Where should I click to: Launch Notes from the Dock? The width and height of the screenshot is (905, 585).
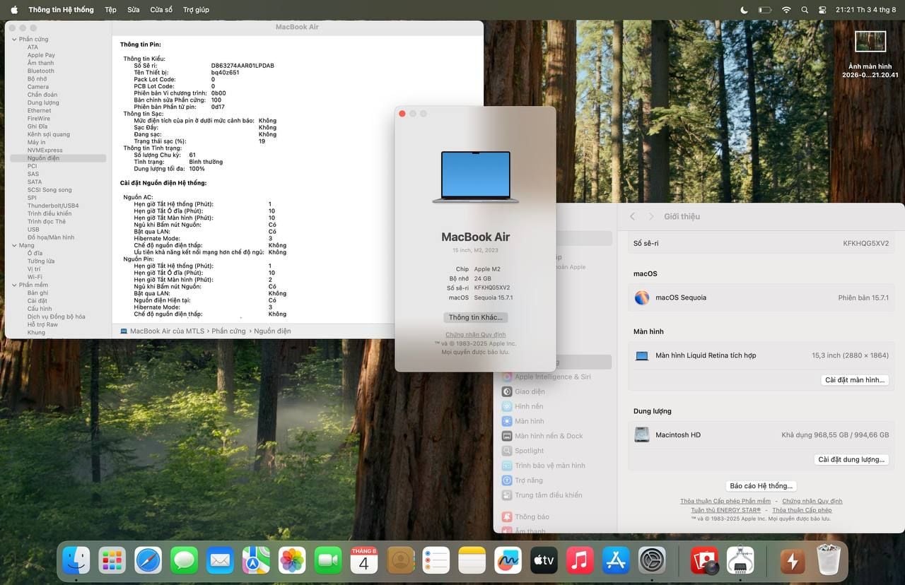click(472, 561)
